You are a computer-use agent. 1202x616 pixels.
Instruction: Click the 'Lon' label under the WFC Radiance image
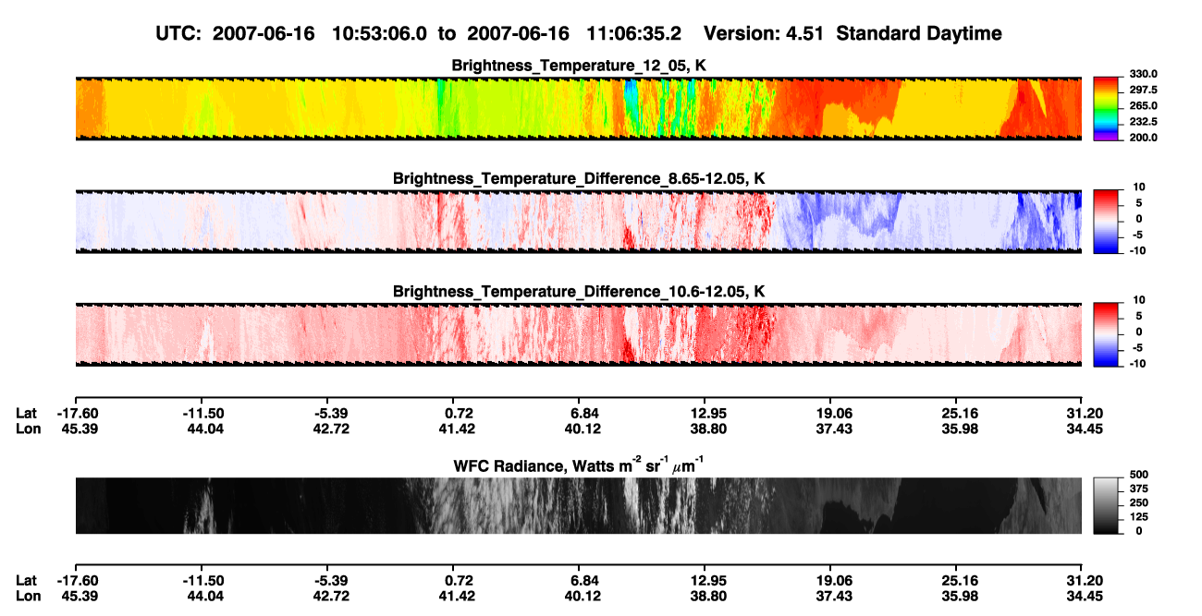pyautogui.click(x=29, y=596)
